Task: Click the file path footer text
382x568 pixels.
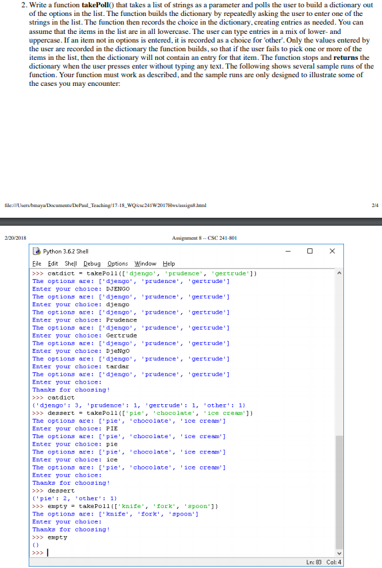Action: pyautogui.click(x=105, y=205)
